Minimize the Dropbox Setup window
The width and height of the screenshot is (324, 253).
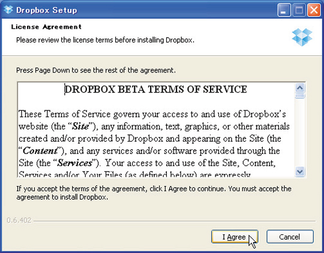284,10
